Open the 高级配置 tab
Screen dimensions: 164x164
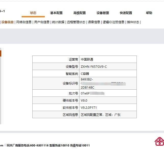tap(79, 13)
